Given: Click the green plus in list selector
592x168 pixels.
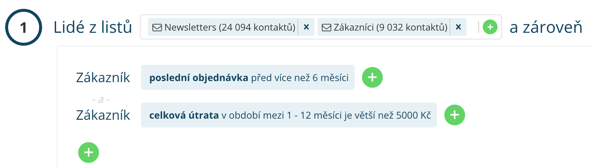Looking at the screenshot, I should coord(490,27).
